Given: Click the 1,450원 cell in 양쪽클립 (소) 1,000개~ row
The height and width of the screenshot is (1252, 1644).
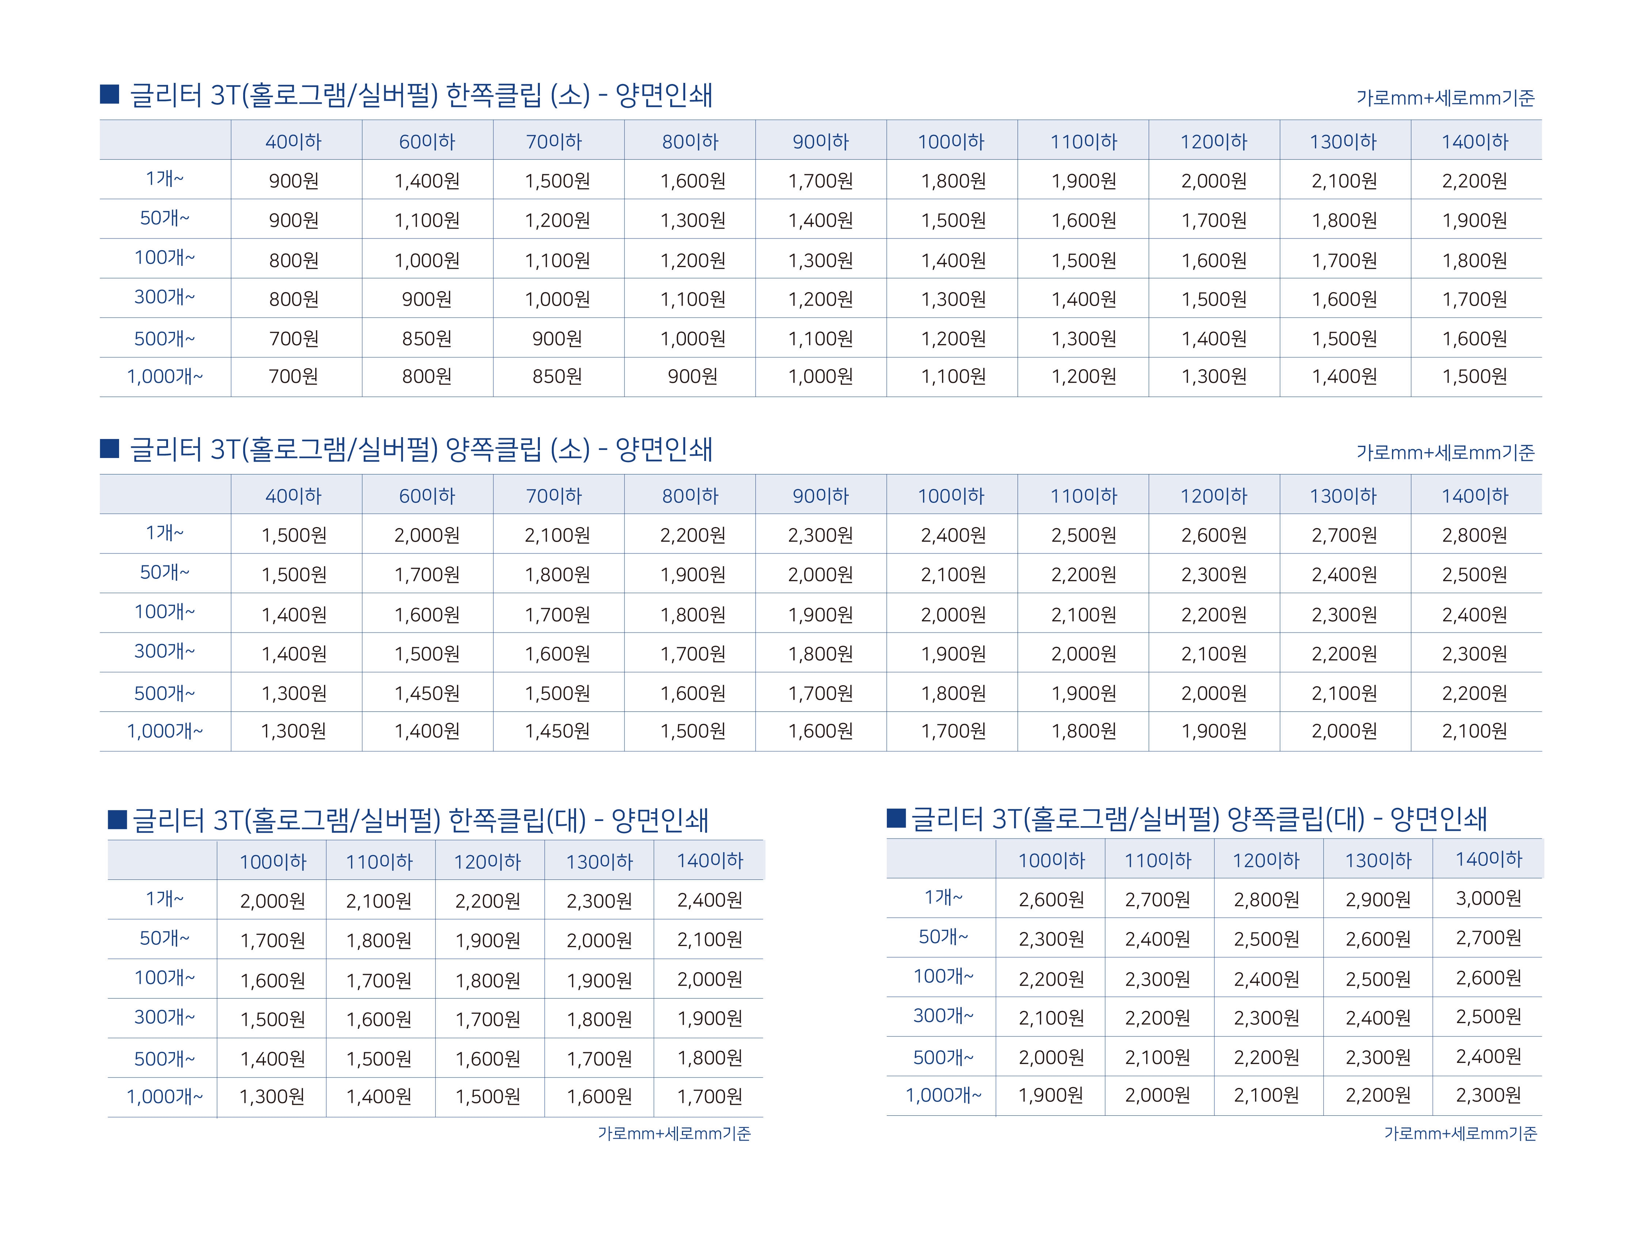Looking at the screenshot, I should (557, 731).
